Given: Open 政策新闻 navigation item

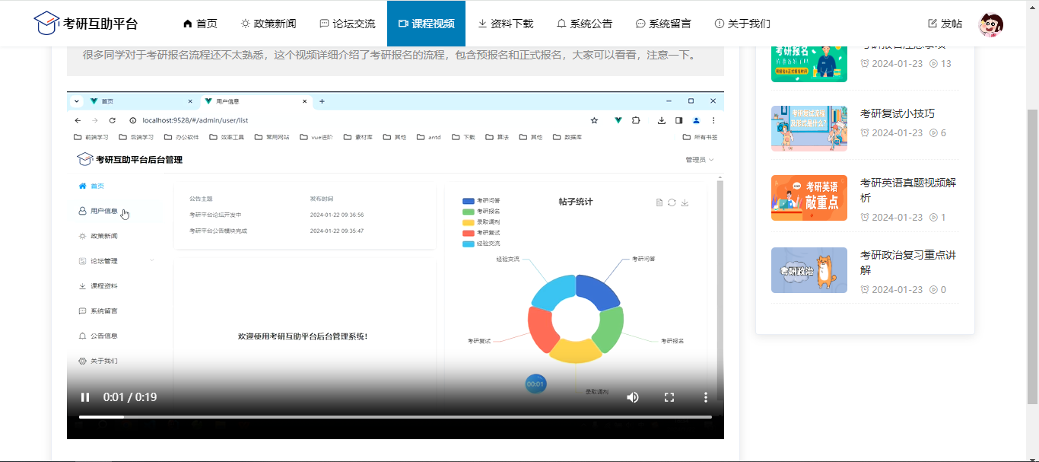Looking at the screenshot, I should pyautogui.click(x=268, y=24).
